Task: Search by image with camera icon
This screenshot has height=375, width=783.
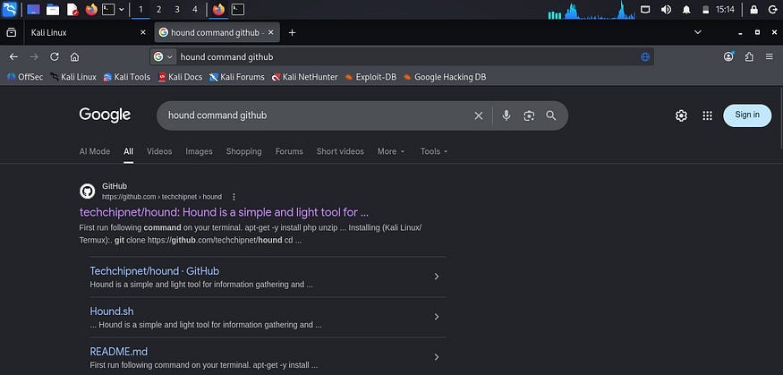Action: pyautogui.click(x=529, y=115)
